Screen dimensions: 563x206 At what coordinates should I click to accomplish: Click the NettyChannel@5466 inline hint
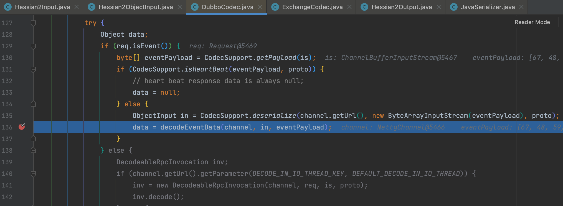[x=411, y=127]
